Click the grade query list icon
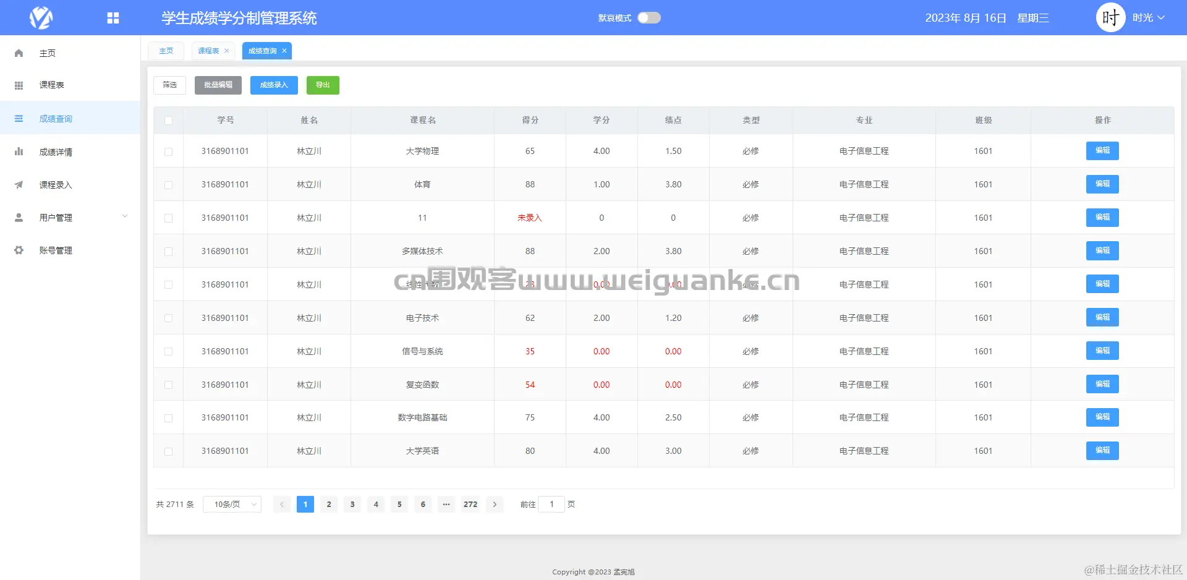Screen dimensions: 1187x580 19,119
